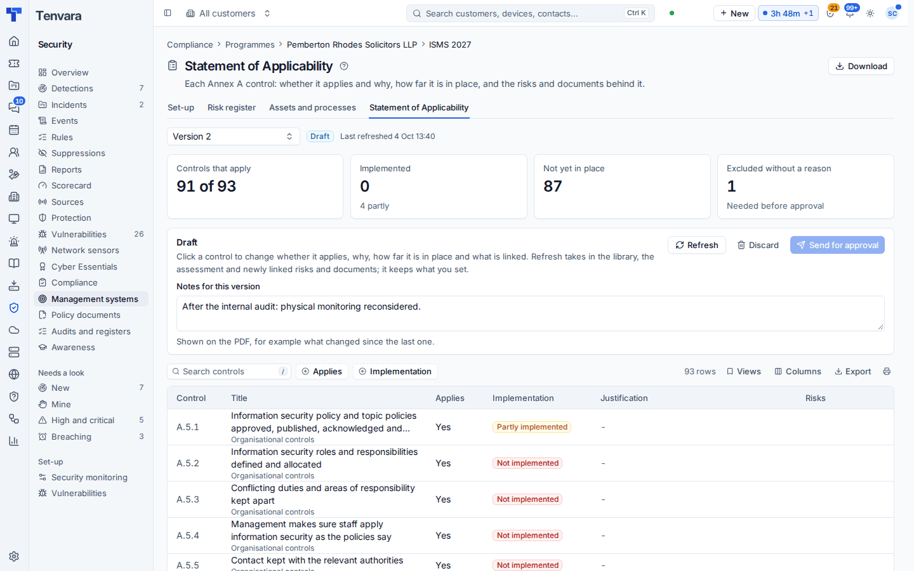Open the help icon beside Statement of Applicability
The height and width of the screenshot is (571, 914).
pos(344,66)
